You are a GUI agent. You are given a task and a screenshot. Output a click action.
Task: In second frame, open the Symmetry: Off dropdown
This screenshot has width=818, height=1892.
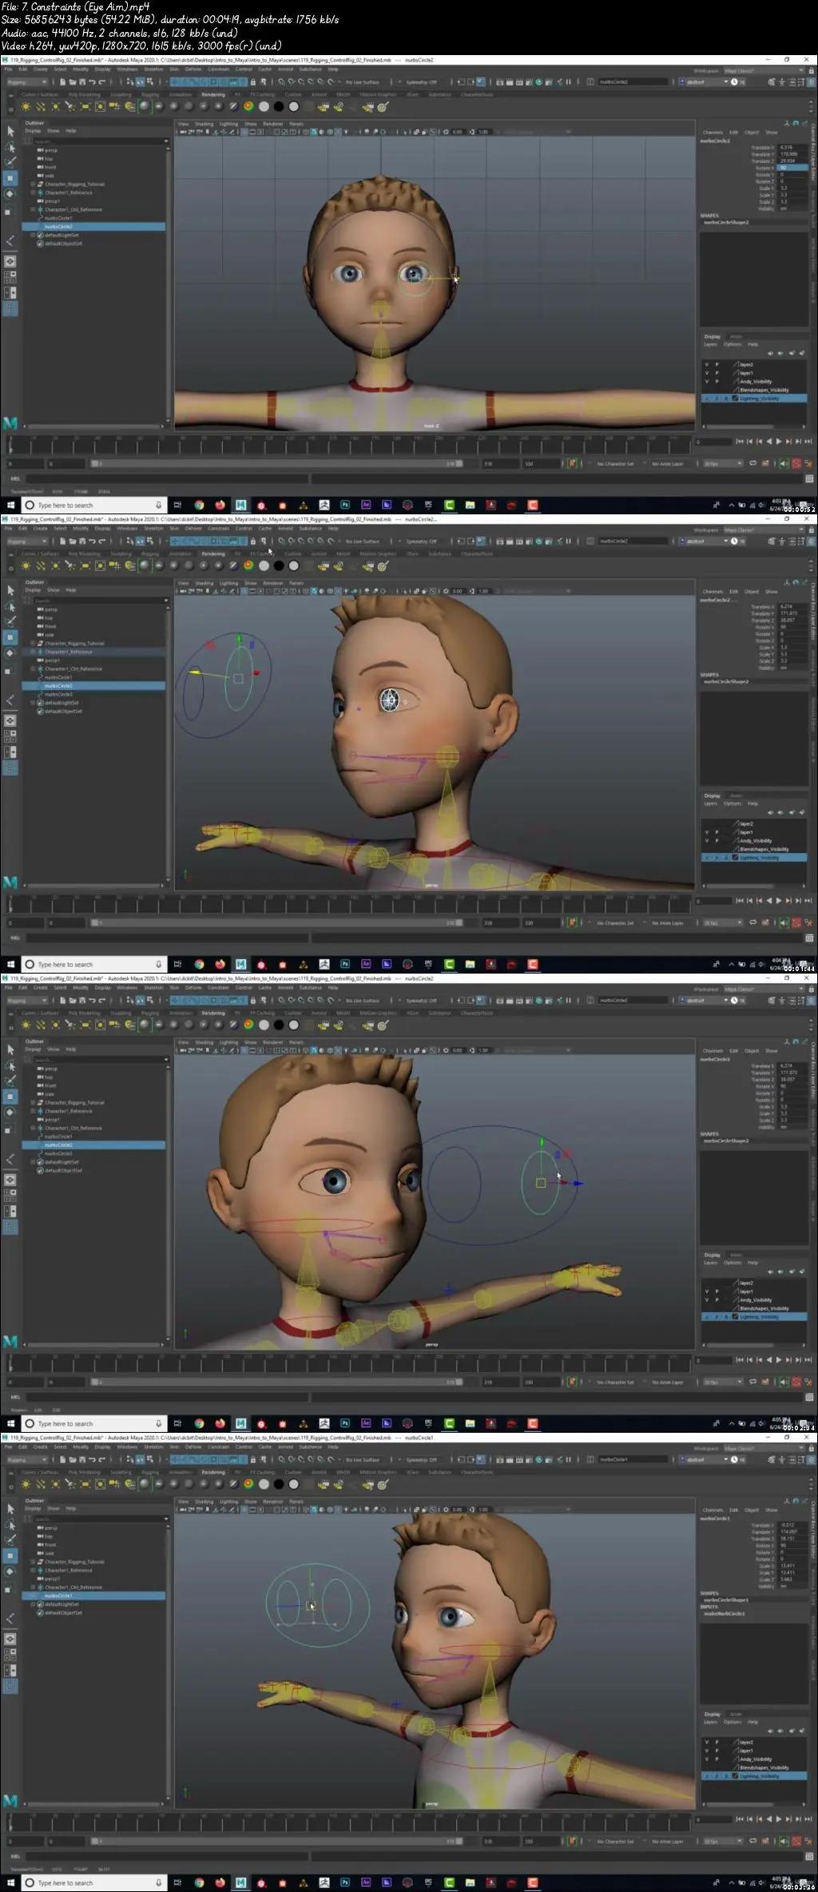point(423,541)
